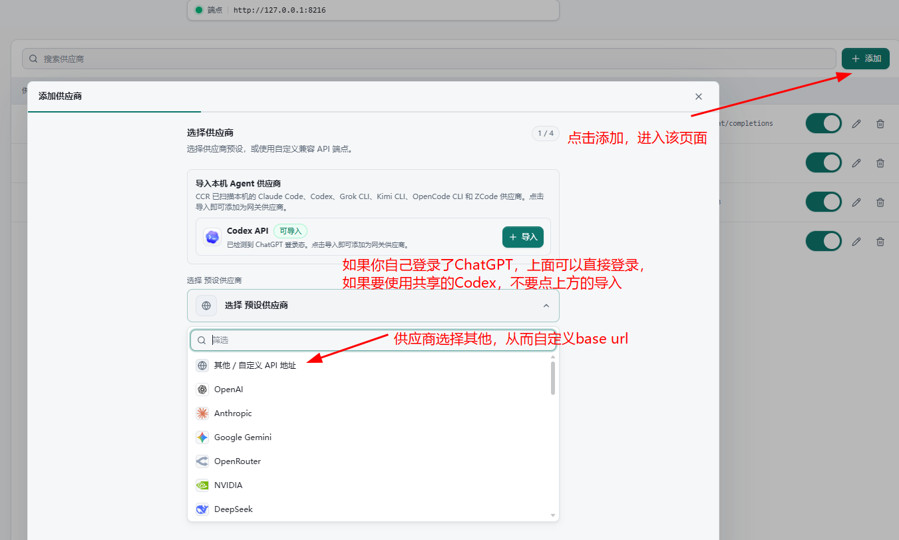The height and width of the screenshot is (540, 899).
Task: Click the endpoint URL http://127.0.0.1:8216
Action: pyautogui.click(x=279, y=10)
